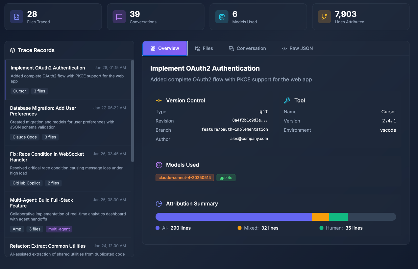
Task: Click the Cursor tag on the OAuth2 record
Action: (20, 91)
